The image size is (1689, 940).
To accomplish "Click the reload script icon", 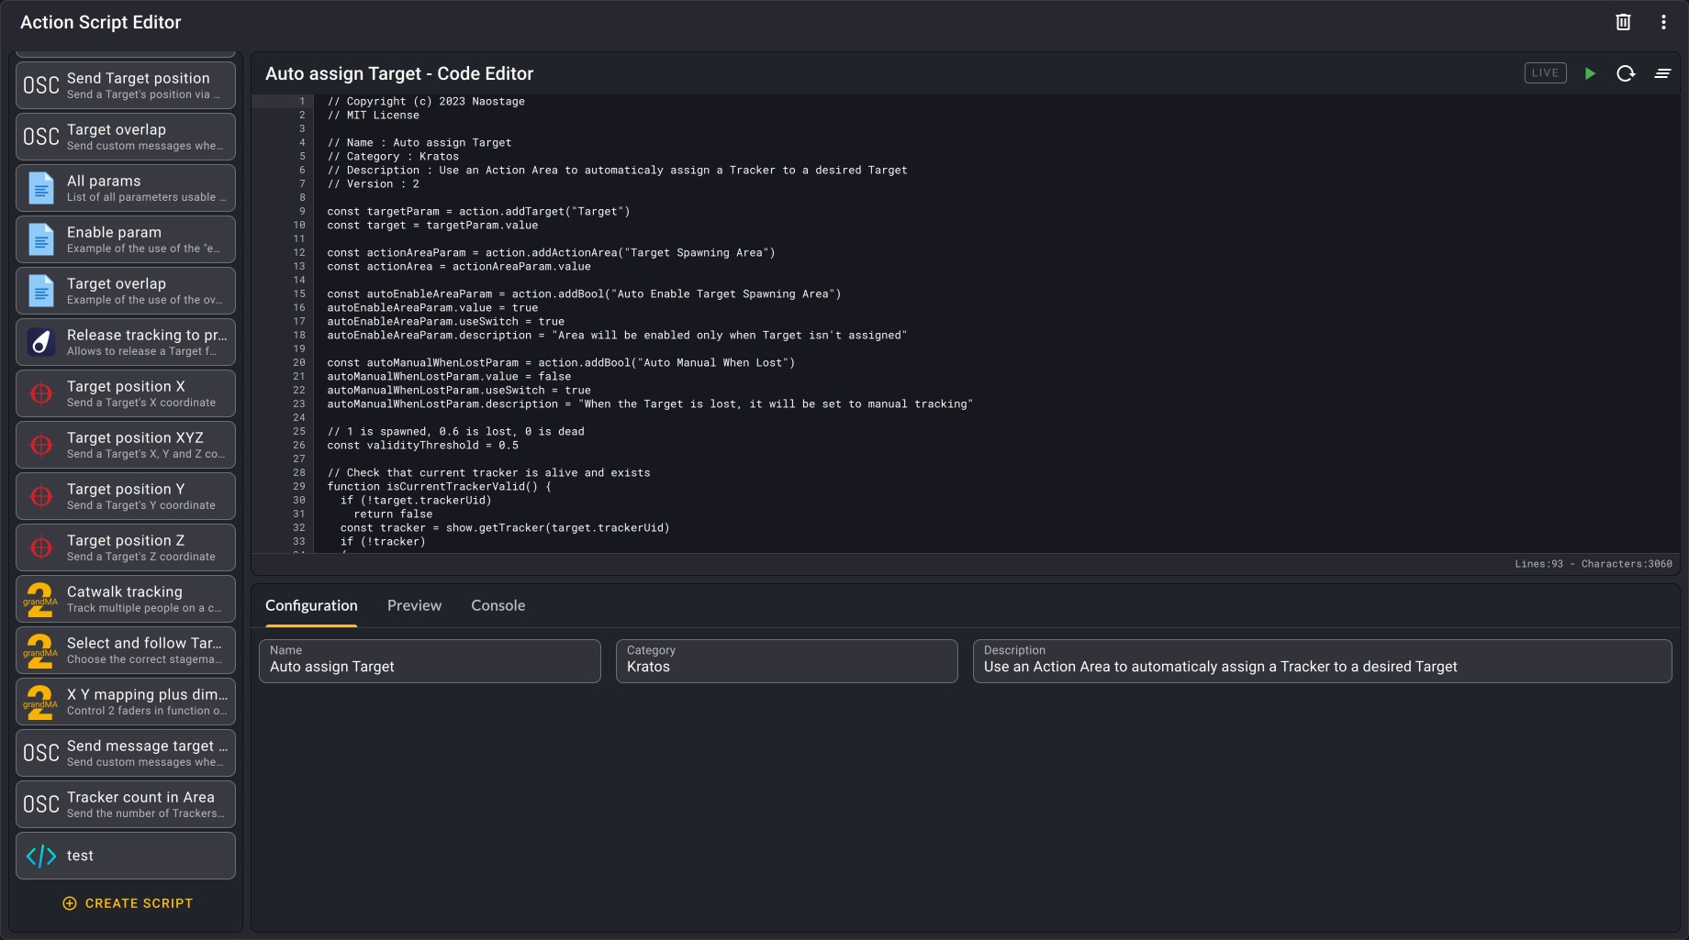I will [1626, 73].
